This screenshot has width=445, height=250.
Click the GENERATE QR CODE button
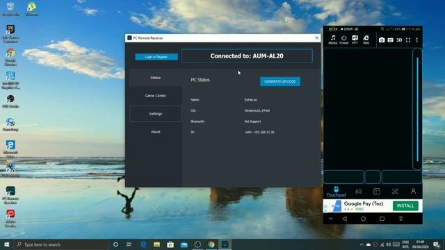[280, 81]
